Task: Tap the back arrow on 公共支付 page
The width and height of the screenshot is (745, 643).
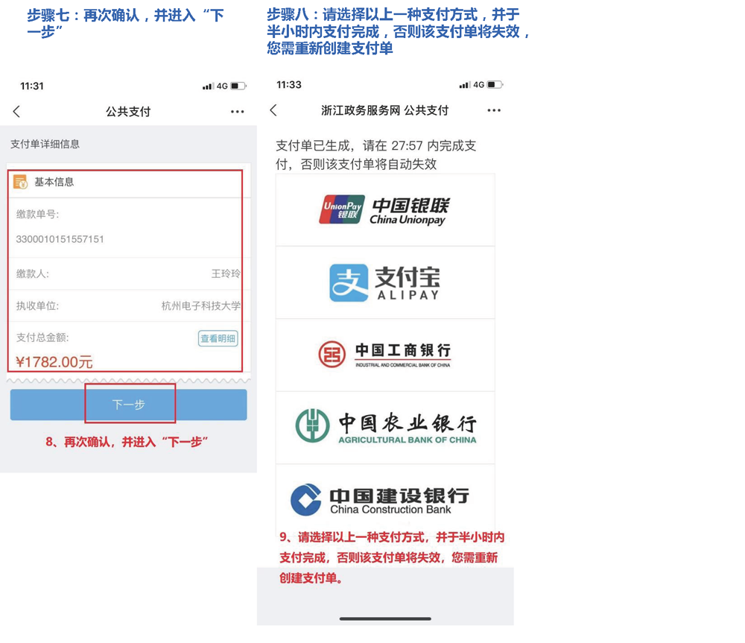Action: coord(17,112)
